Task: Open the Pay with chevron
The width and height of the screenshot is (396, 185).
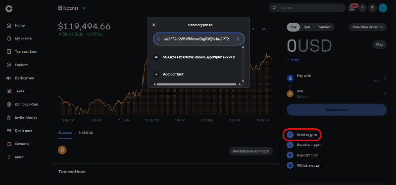Action: pos(385,78)
